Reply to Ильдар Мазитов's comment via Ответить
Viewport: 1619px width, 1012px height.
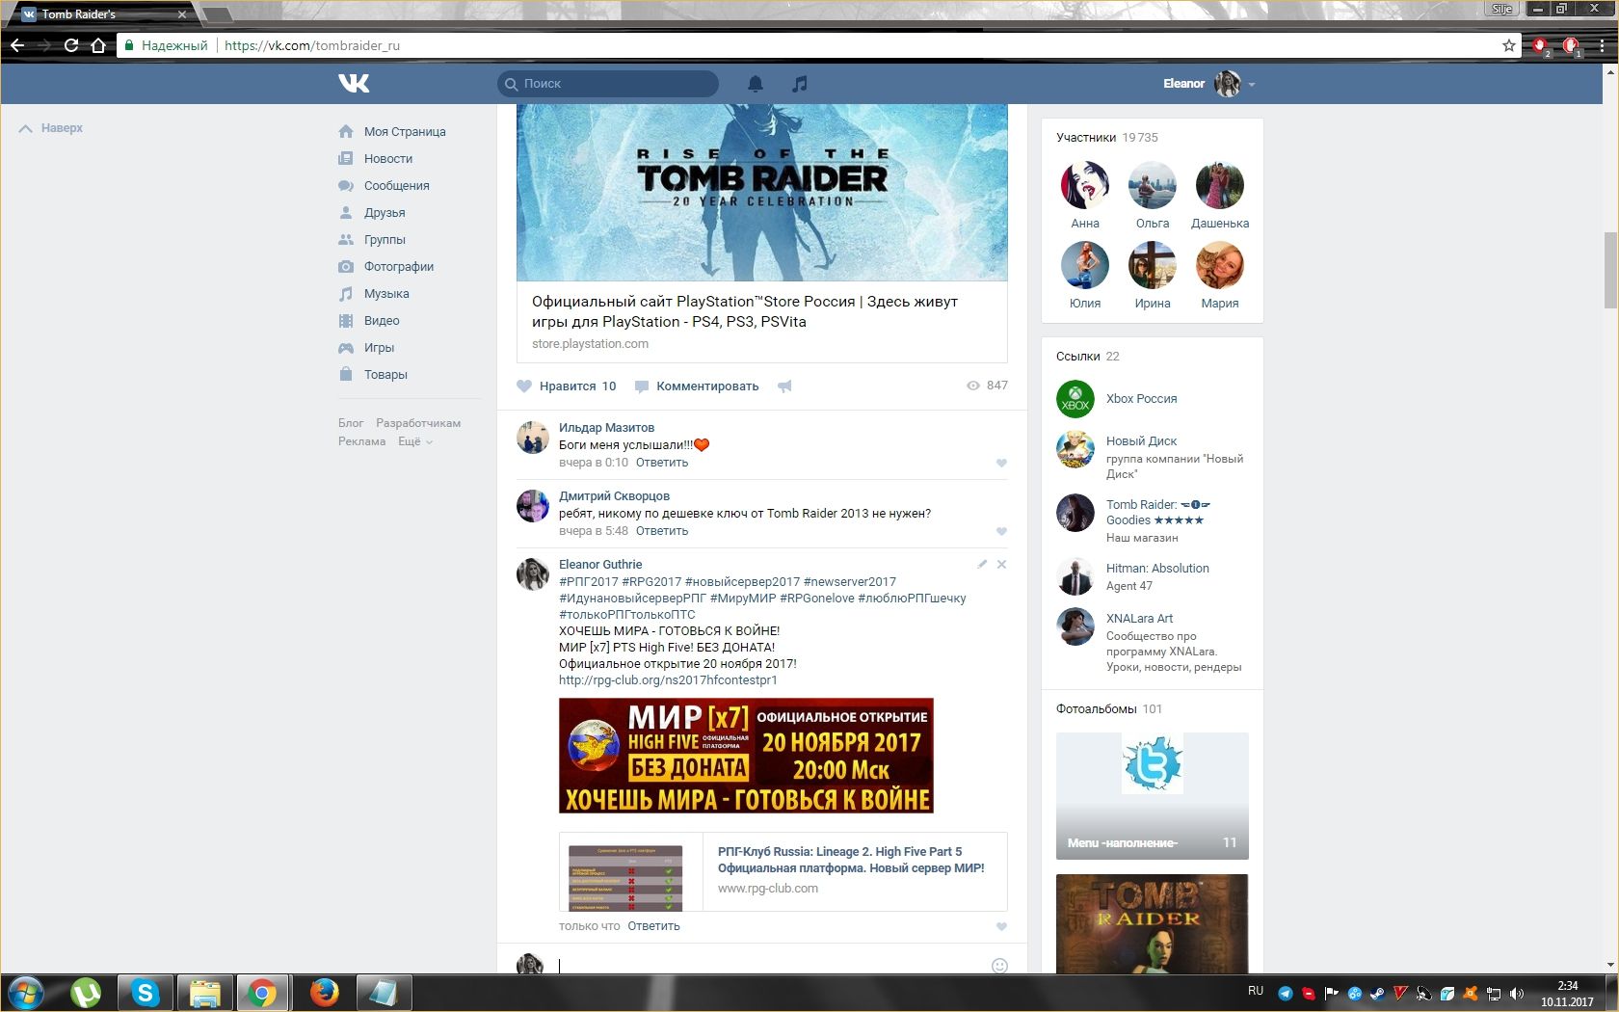pyautogui.click(x=662, y=463)
